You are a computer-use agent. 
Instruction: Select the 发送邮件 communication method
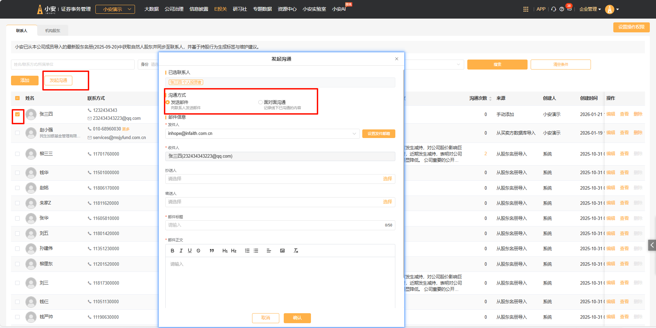(x=168, y=102)
